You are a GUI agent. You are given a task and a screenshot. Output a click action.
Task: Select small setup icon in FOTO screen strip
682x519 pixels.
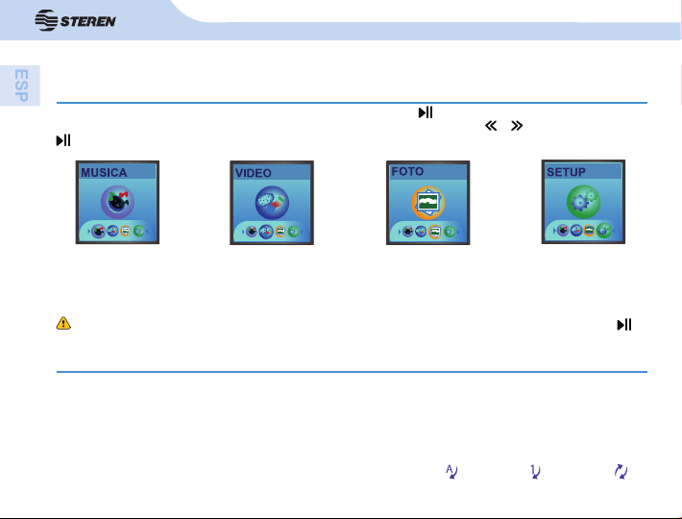tap(450, 232)
